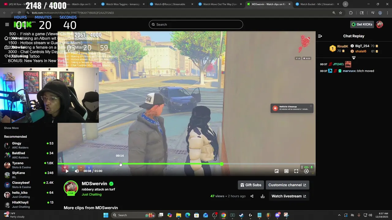Click the Gift Subs button
Viewport: 392px width, 220px height.
pos(251,185)
